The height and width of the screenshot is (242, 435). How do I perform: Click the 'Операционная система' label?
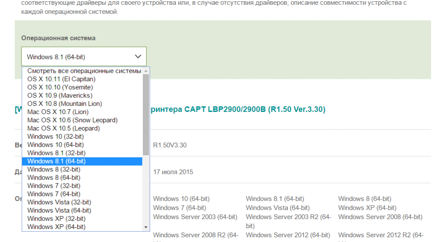(x=58, y=38)
